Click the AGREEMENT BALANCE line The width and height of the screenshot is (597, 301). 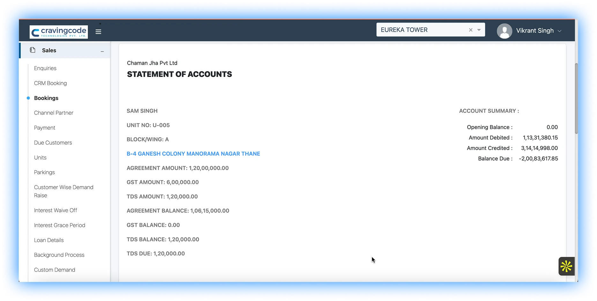[178, 211]
